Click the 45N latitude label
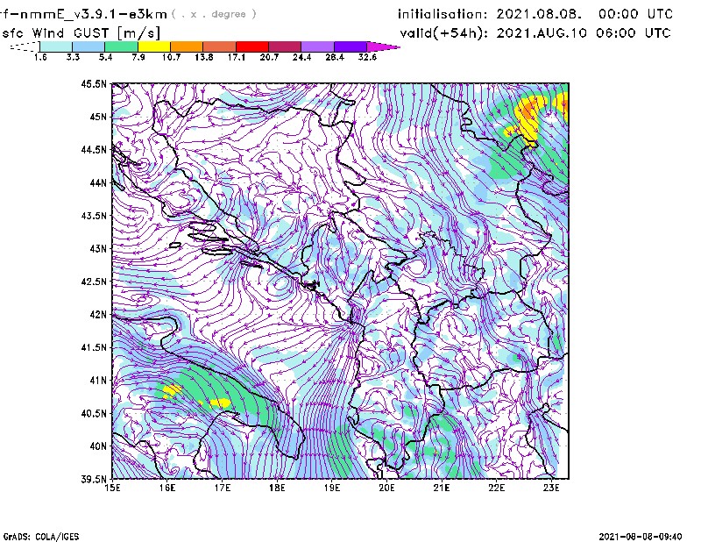Viewport: 701px width, 542px height. pos(98,117)
